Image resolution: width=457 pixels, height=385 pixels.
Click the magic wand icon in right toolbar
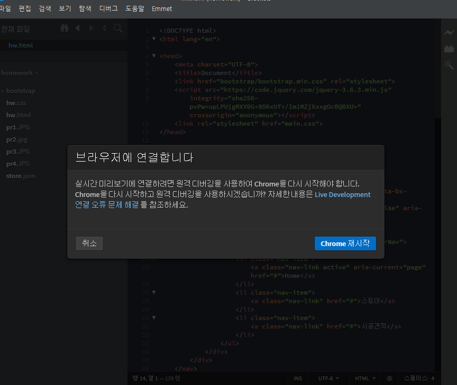coord(449,64)
